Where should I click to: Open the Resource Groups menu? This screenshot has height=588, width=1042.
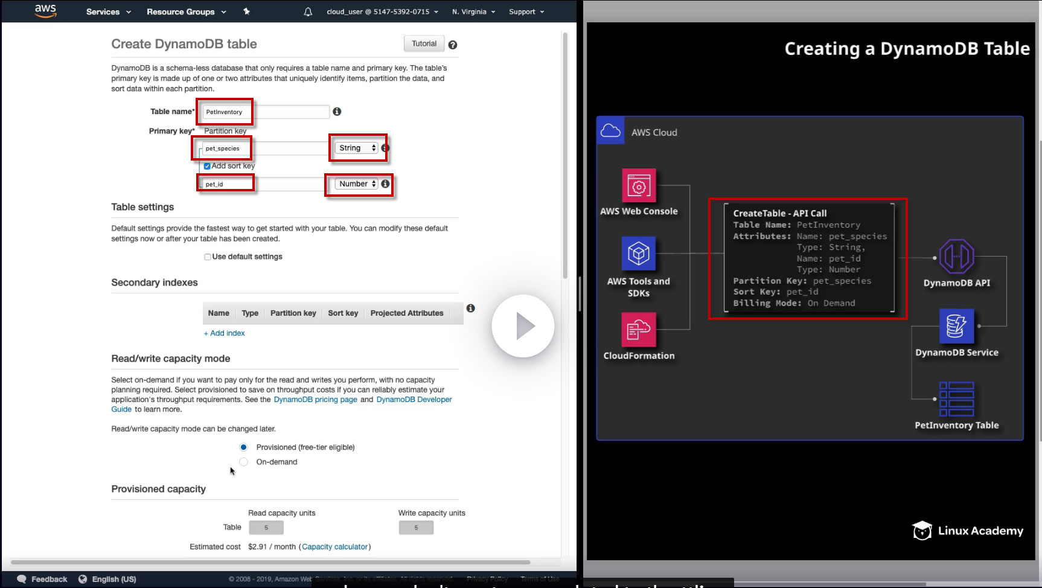tap(187, 11)
